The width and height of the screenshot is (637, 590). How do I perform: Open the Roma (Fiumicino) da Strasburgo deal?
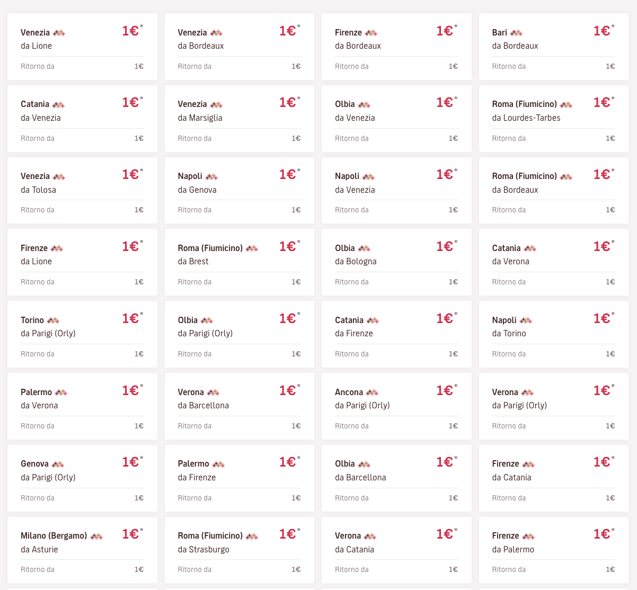pyautogui.click(x=239, y=550)
